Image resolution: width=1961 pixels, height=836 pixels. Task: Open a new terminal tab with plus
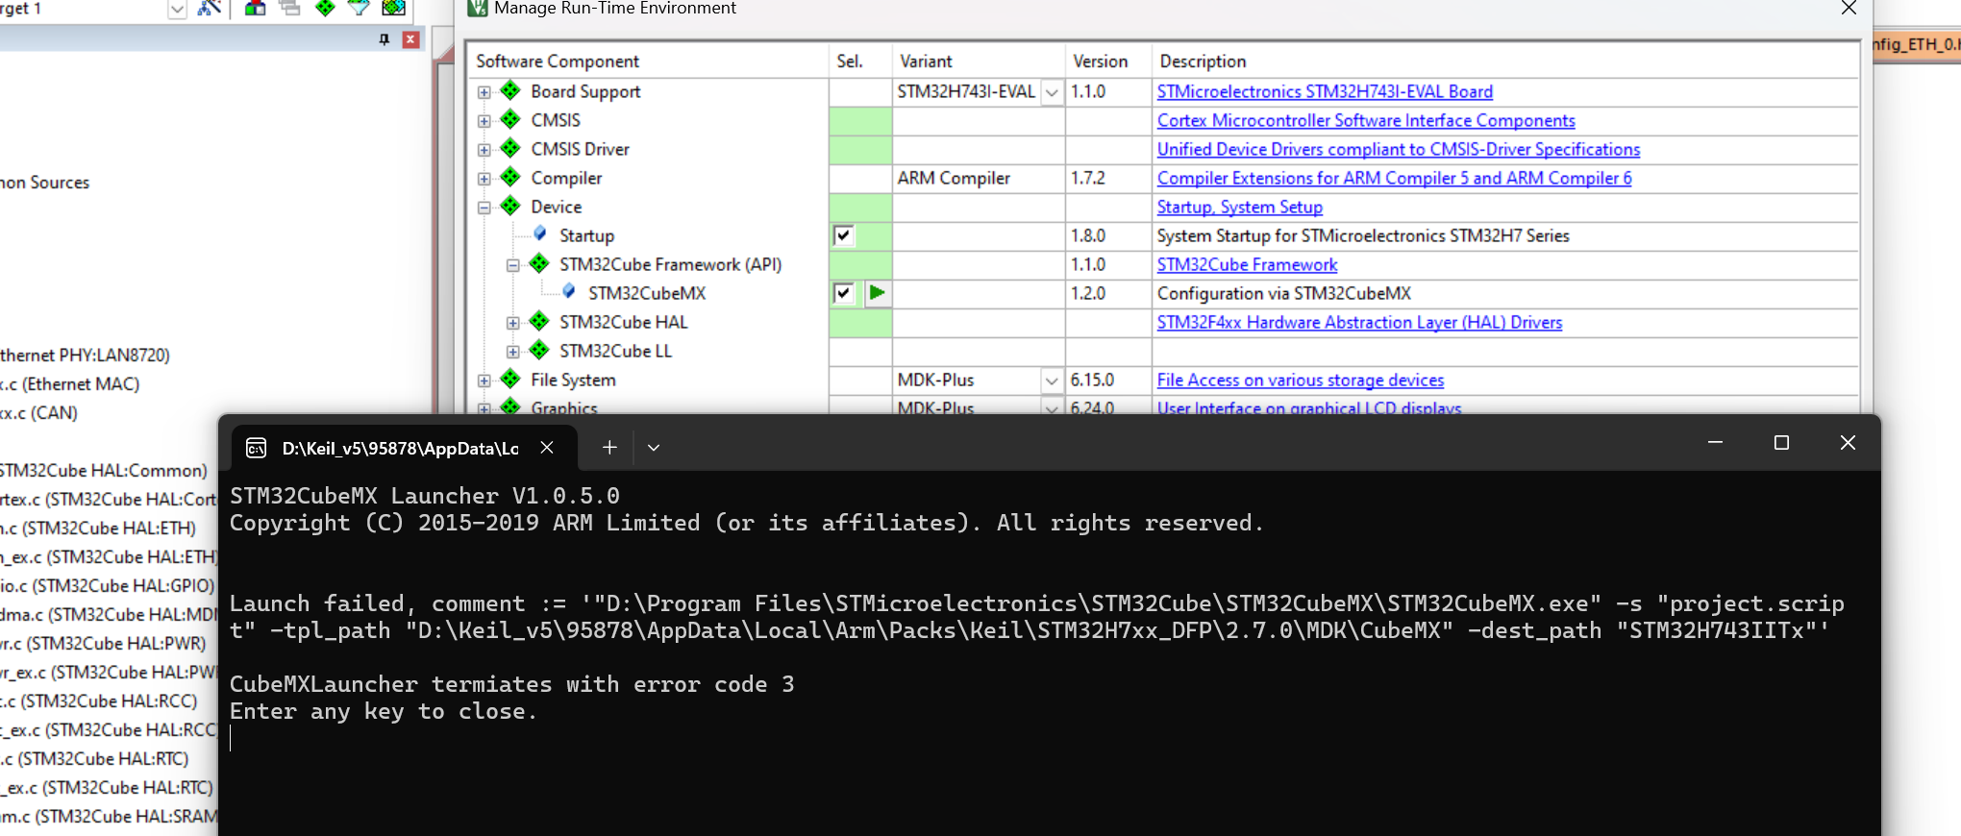point(609,447)
